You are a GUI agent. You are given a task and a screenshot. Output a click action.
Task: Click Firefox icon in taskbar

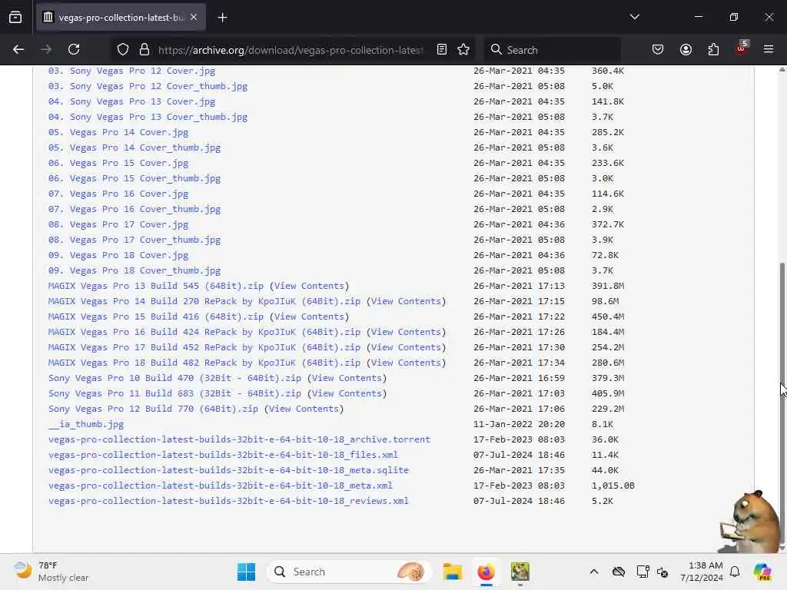coord(486,572)
